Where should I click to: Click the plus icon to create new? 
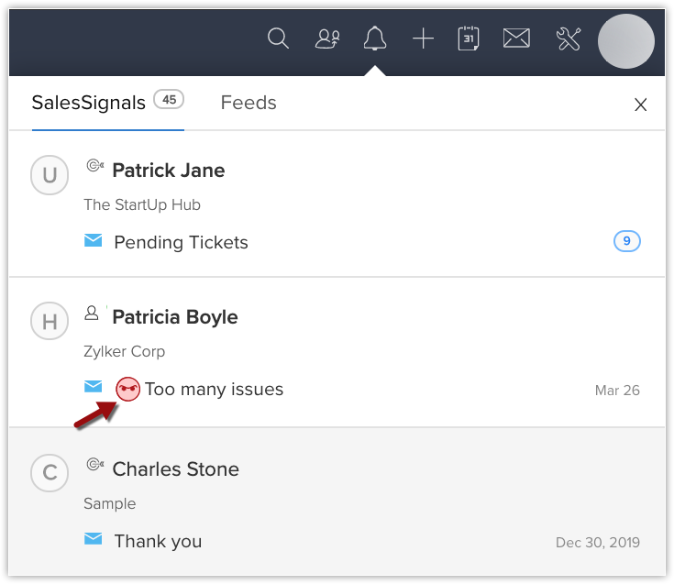click(x=423, y=39)
